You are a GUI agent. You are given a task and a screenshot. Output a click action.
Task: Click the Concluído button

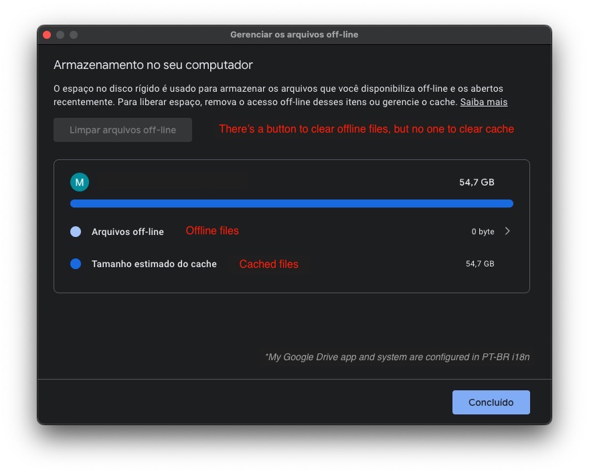click(491, 402)
